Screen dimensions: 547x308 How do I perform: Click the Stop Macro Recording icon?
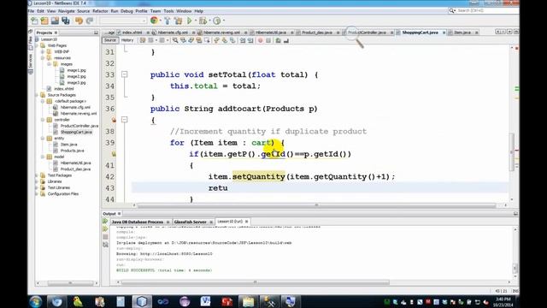coord(268,40)
